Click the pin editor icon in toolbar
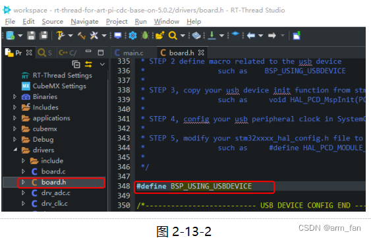Viewport: 371px width, 238px height. click(297, 36)
